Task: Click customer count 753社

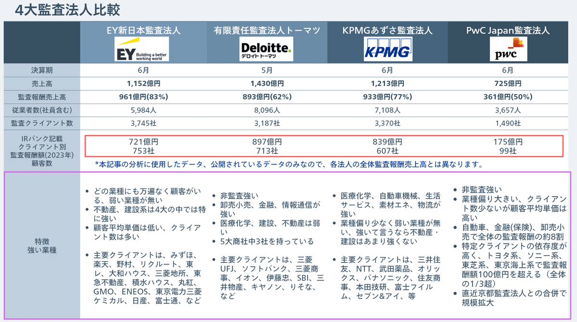Action: 143,151
